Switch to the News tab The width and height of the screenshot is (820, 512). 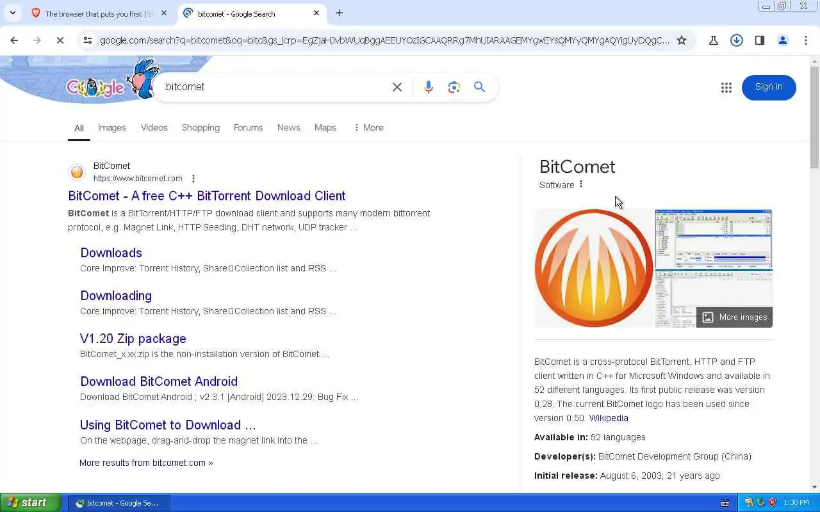coord(288,127)
